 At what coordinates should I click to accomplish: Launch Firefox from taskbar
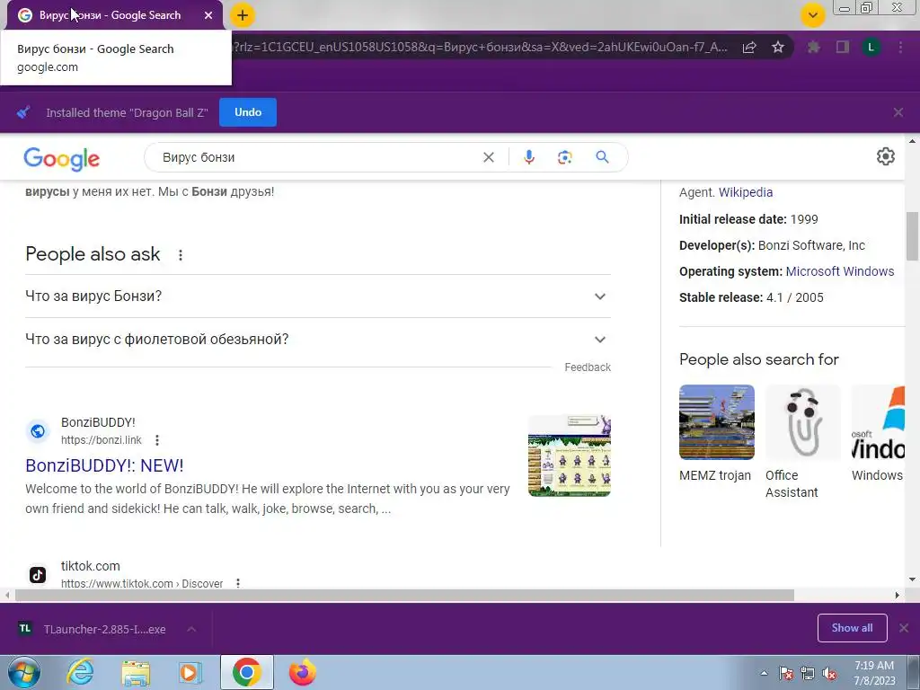303,672
